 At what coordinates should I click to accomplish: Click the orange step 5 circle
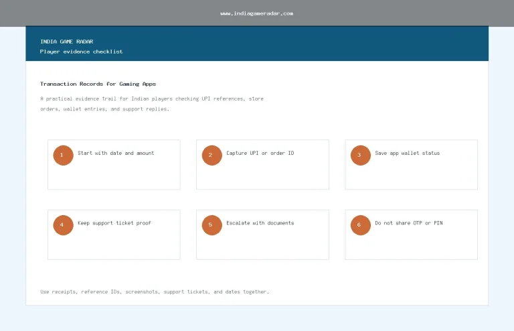click(x=211, y=225)
